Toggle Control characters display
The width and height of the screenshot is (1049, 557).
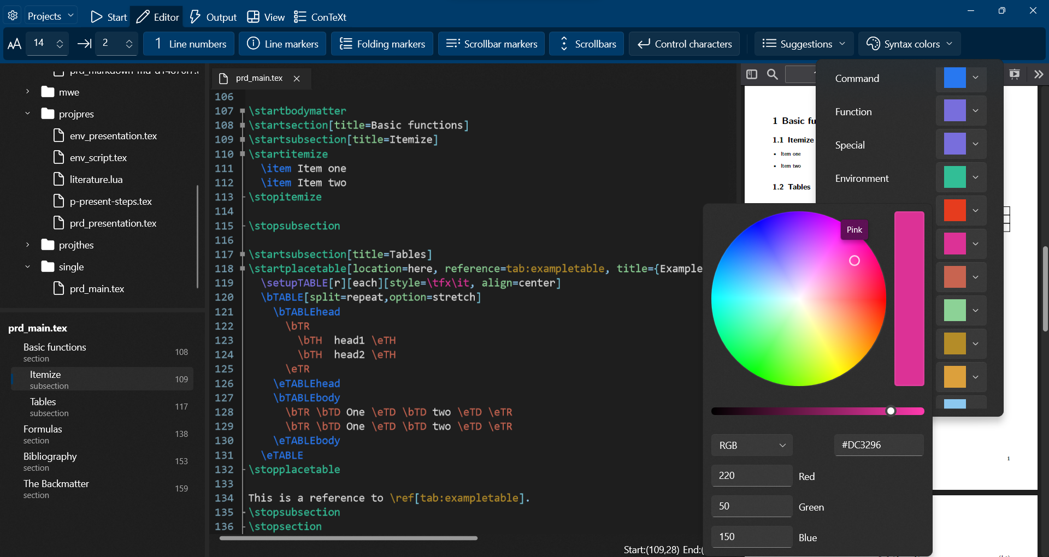pyautogui.click(x=684, y=44)
